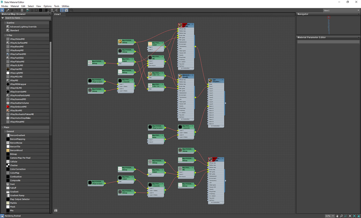Select ColorCorrection map entry
Image resolution: width=361 pixels, height=218 pixels.
tap(27, 169)
